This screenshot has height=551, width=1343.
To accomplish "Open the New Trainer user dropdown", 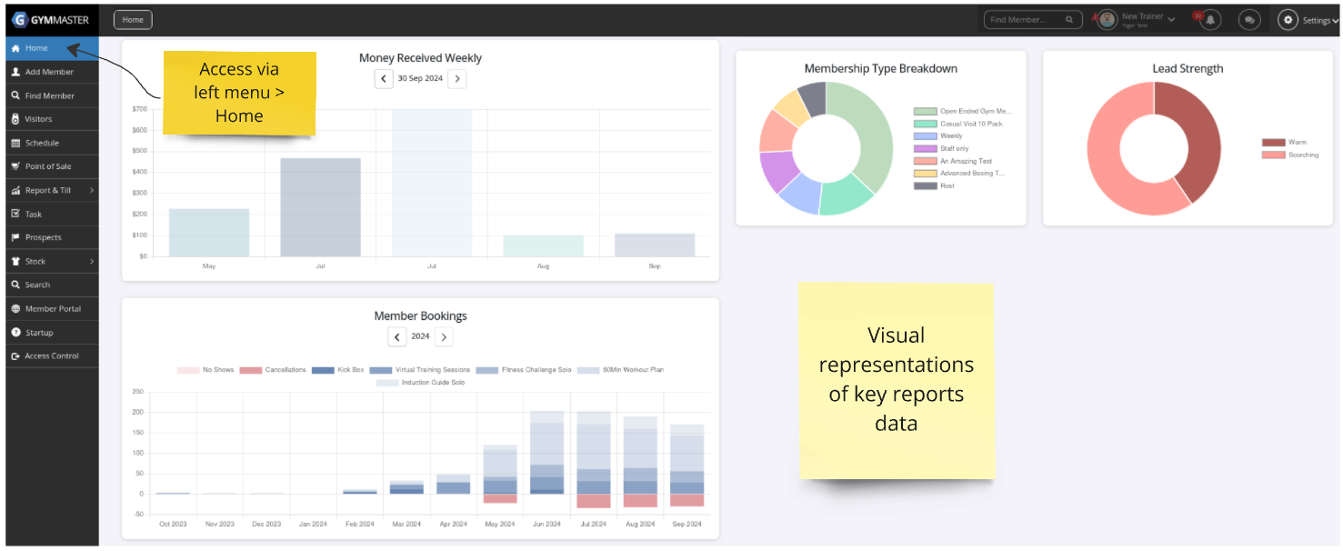I will pyautogui.click(x=1148, y=18).
